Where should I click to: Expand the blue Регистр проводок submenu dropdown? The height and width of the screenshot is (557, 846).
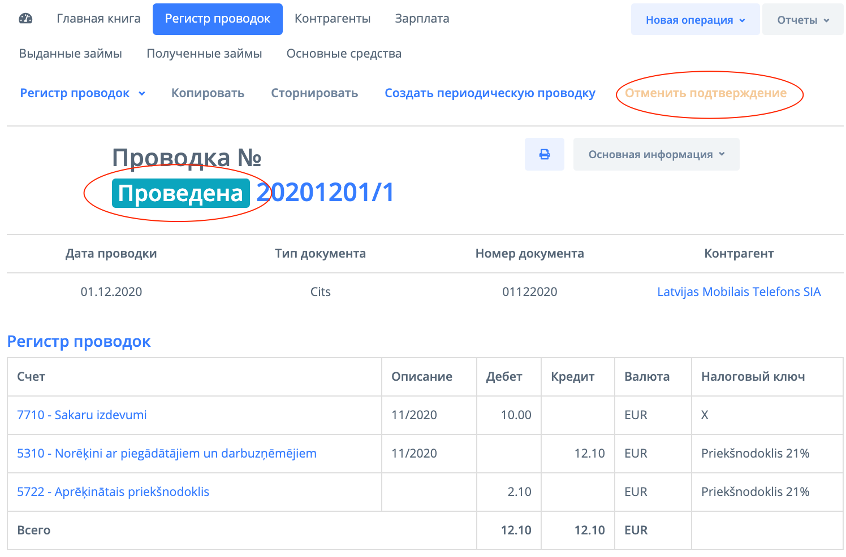(x=83, y=93)
